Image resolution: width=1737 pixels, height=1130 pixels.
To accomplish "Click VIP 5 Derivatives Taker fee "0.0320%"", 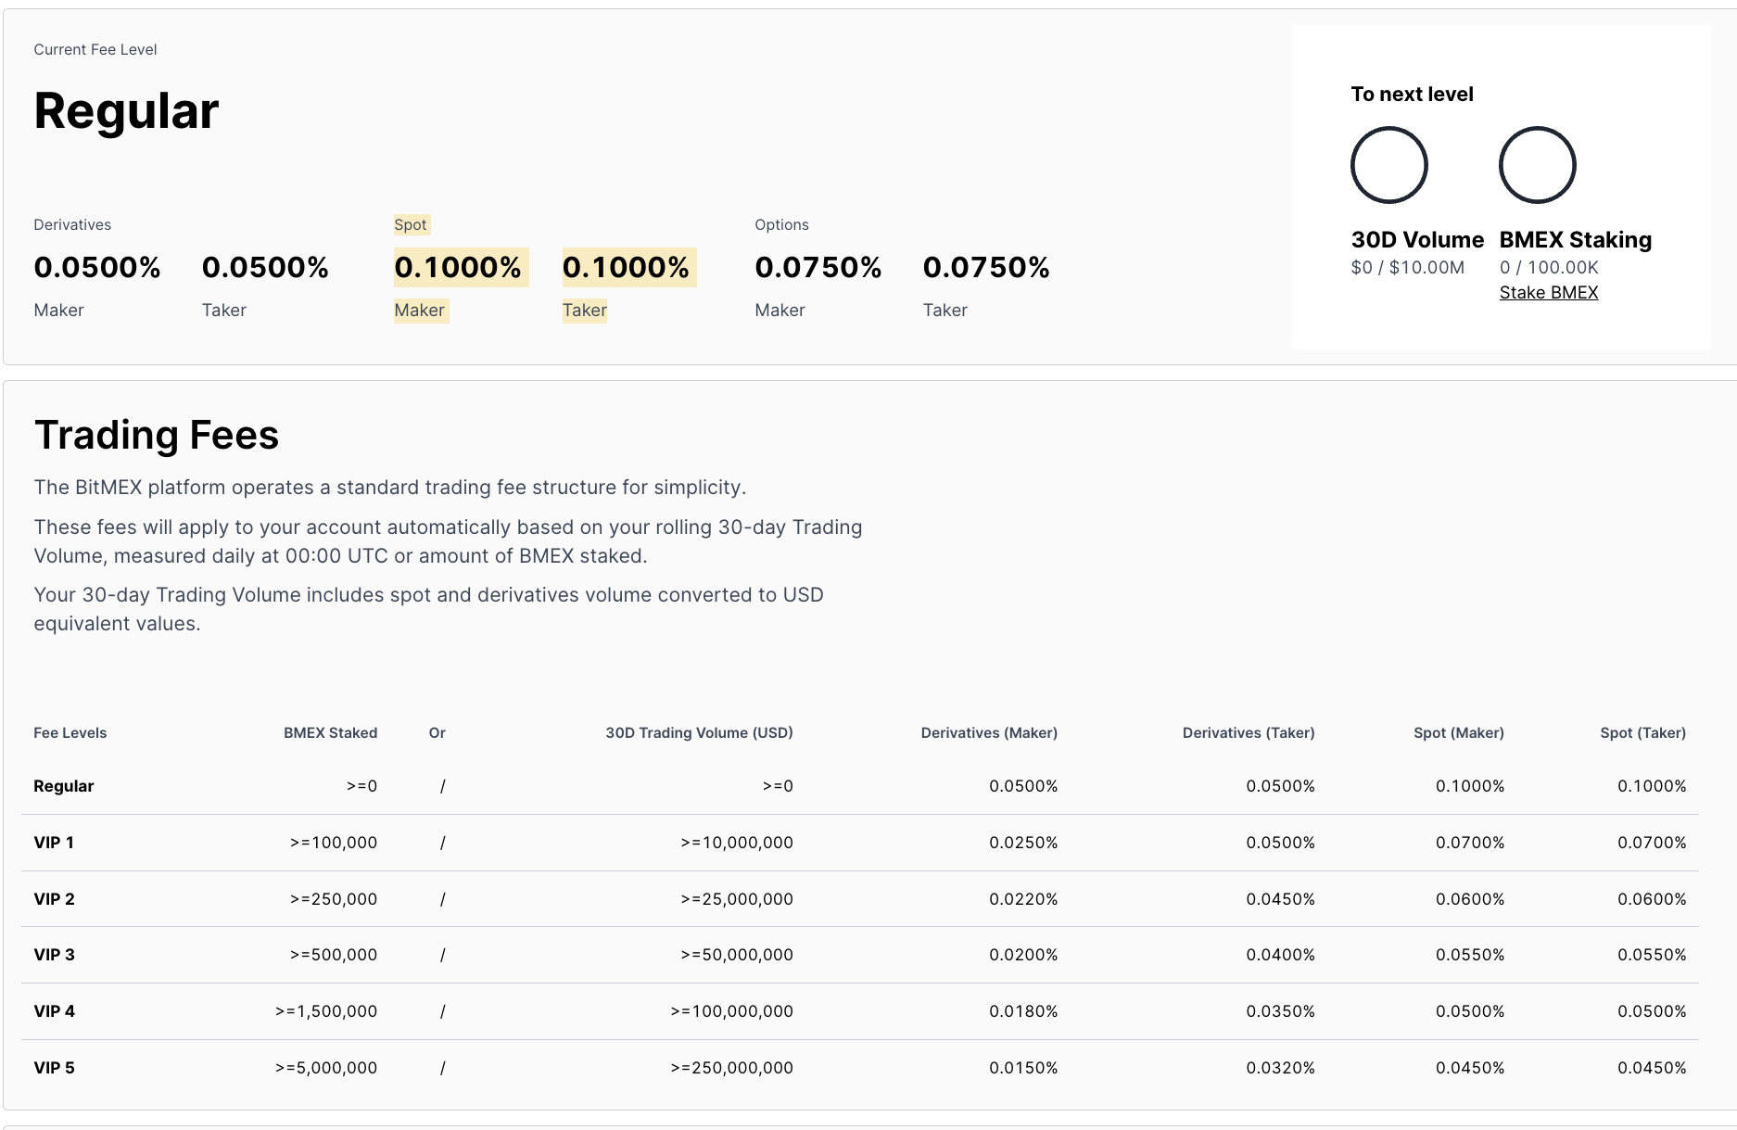I will click(1280, 1068).
